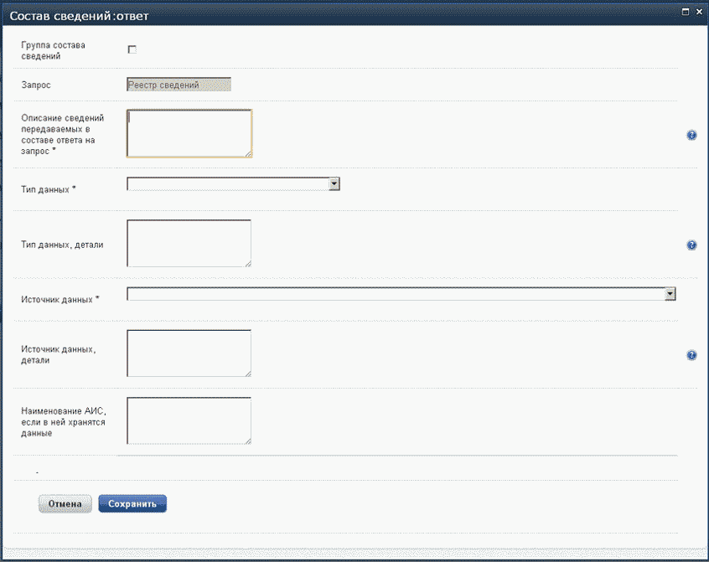Image resolution: width=709 pixels, height=562 pixels.
Task: View help for 'Источник данных, детали'
Action: pos(691,355)
